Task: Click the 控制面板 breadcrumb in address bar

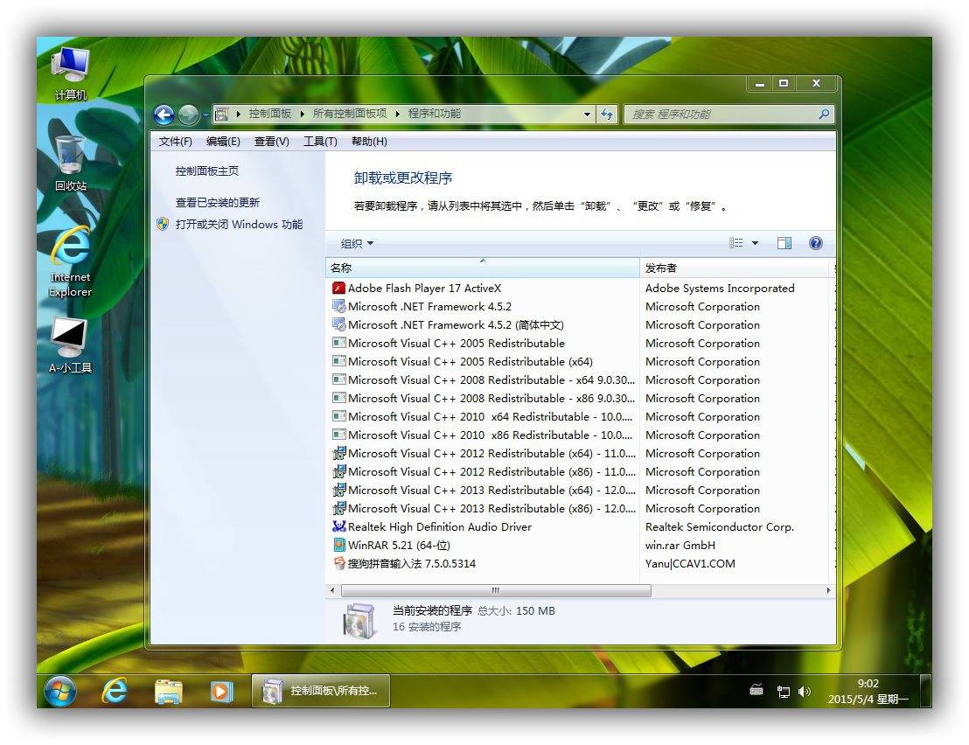Action: 270,114
